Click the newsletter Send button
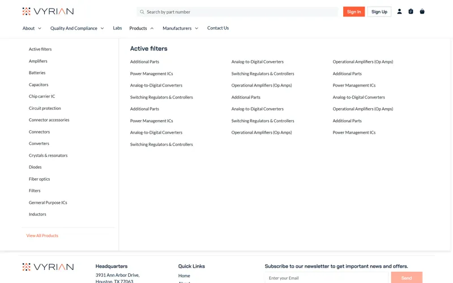The height and width of the screenshot is (283, 453). click(x=407, y=278)
